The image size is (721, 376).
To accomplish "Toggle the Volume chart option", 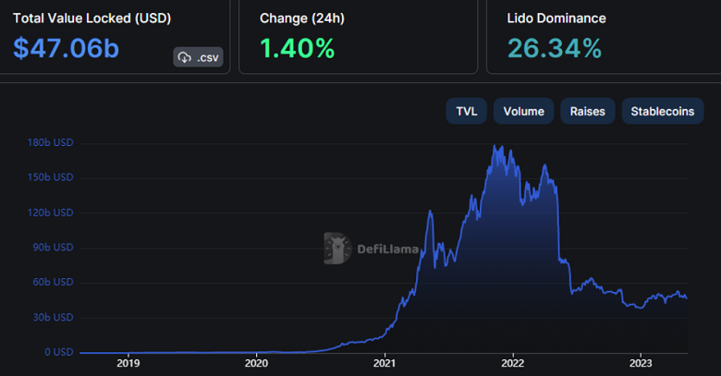I will pyautogui.click(x=523, y=112).
